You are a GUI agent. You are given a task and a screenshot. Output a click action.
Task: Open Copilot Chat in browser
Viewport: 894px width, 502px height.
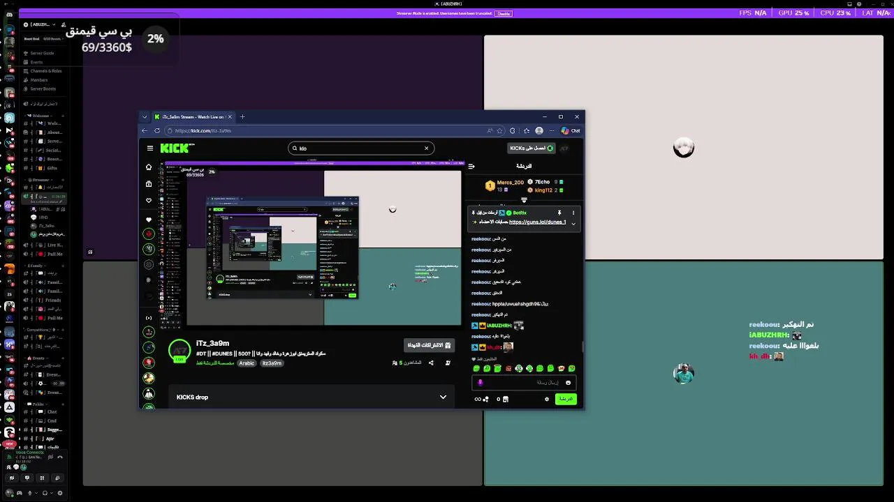(x=571, y=130)
